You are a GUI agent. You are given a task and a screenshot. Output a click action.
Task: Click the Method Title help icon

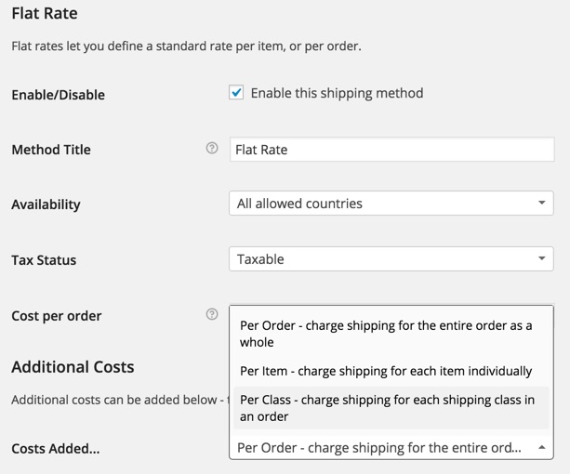tap(212, 148)
